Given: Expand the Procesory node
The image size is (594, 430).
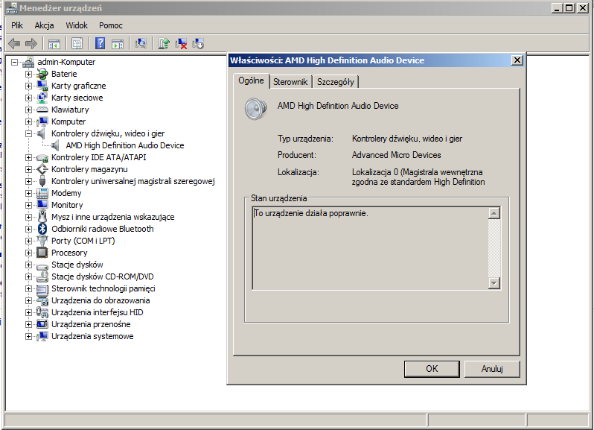Looking at the screenshot, I should tap(28, 253).
